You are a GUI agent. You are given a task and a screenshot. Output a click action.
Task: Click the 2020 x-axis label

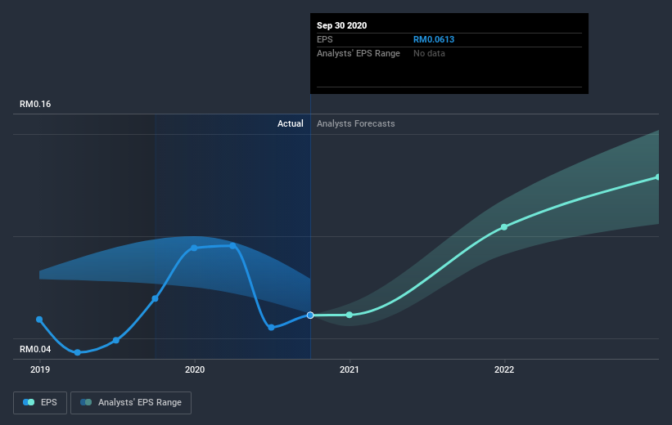click(195, 369)
